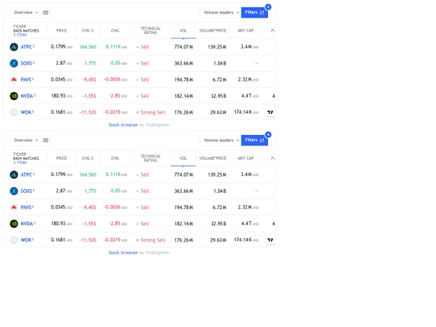Click Filters button in bottom screener
436x327 pixels.
pos(254,140)
